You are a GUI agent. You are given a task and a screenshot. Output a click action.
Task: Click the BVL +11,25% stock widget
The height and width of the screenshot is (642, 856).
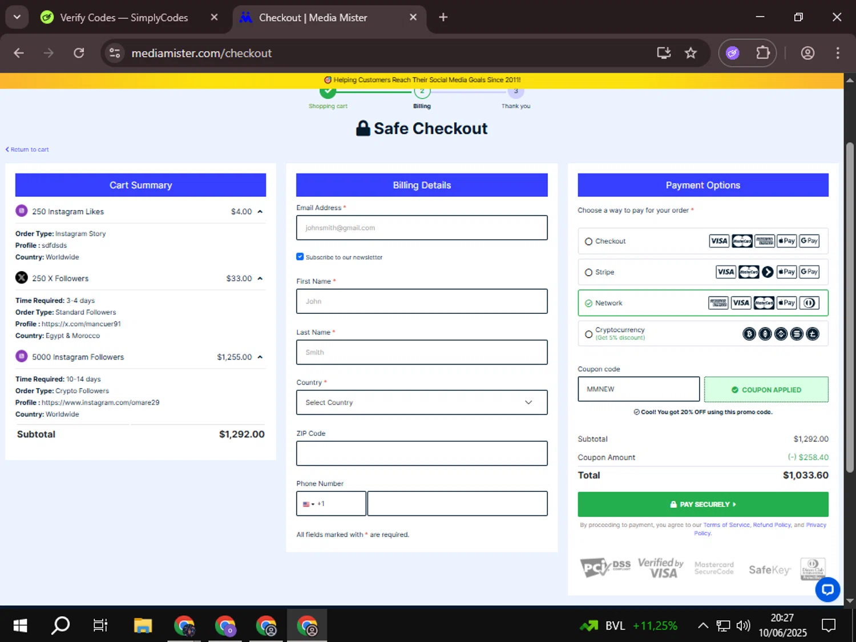click(628, 625)
